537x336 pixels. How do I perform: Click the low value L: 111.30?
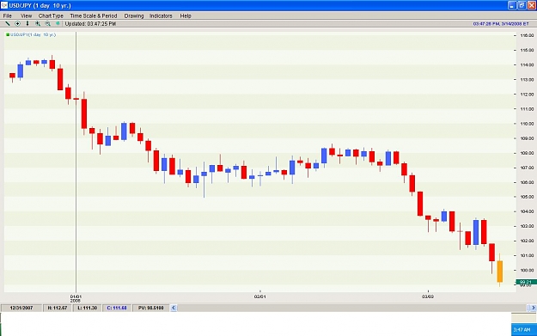[x=87, y=308]
